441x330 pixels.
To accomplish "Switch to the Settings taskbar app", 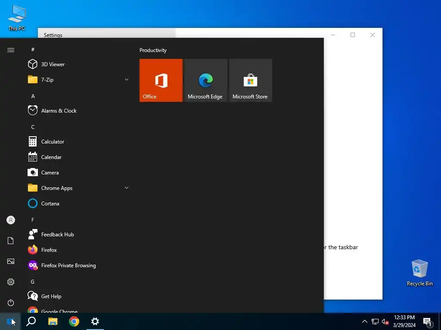I will [x=95, y=321].
